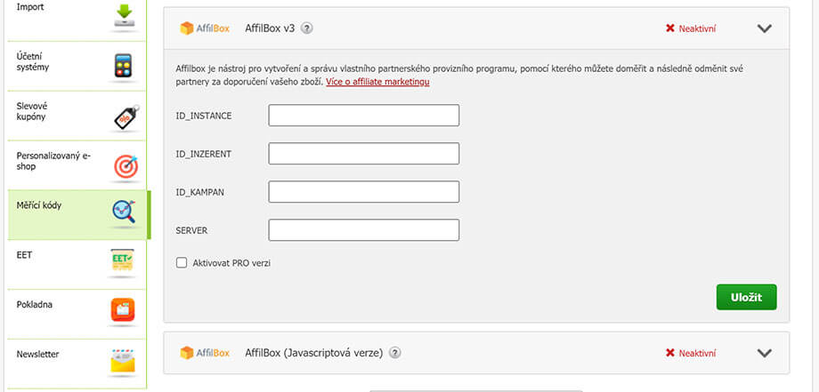The image size is (819, 392).
Task: Click the AffilBox (Javascriptová verze) title
Action: coord(314,354)
